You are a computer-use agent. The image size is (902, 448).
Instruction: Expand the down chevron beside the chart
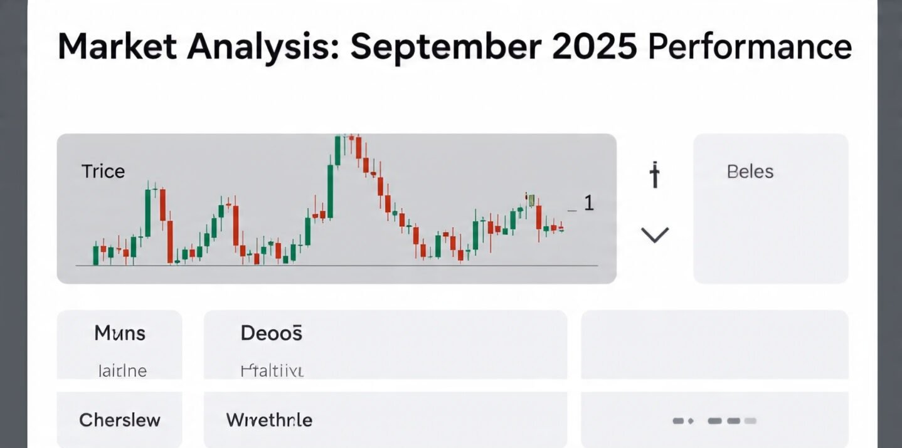tap(655, 235)
